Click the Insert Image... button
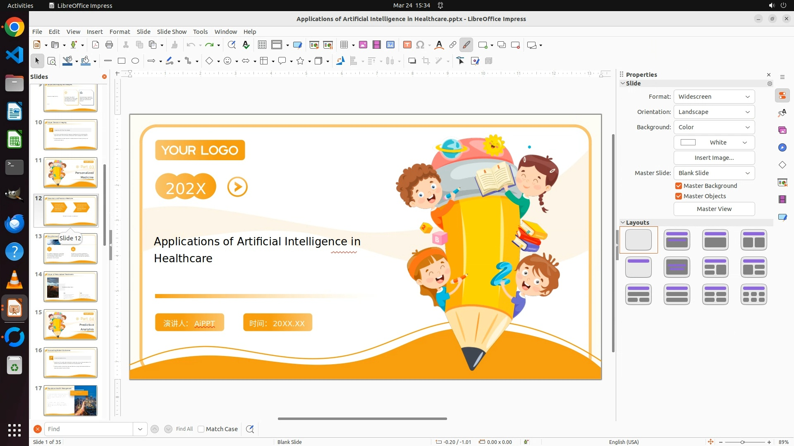794x446 pixels. coord(714,158)
